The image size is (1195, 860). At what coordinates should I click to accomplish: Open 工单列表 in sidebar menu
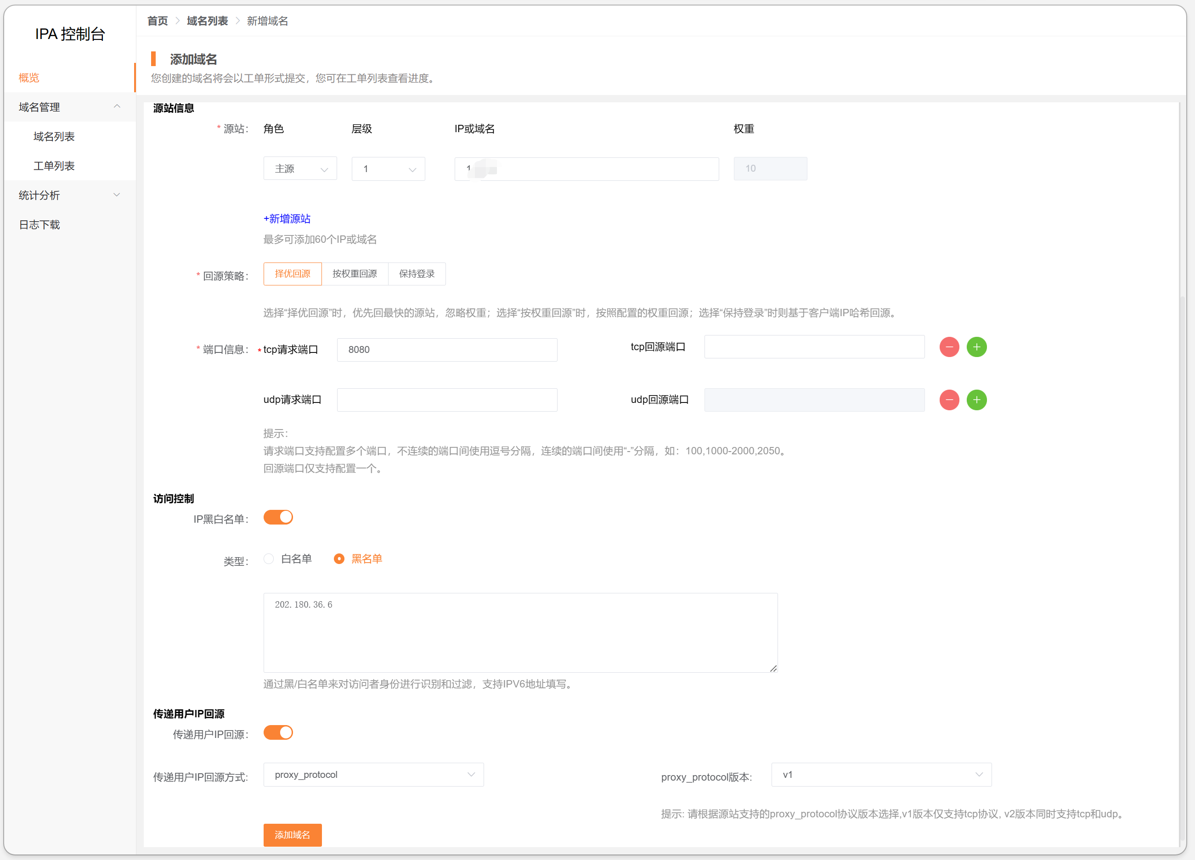tap(54, 166)
